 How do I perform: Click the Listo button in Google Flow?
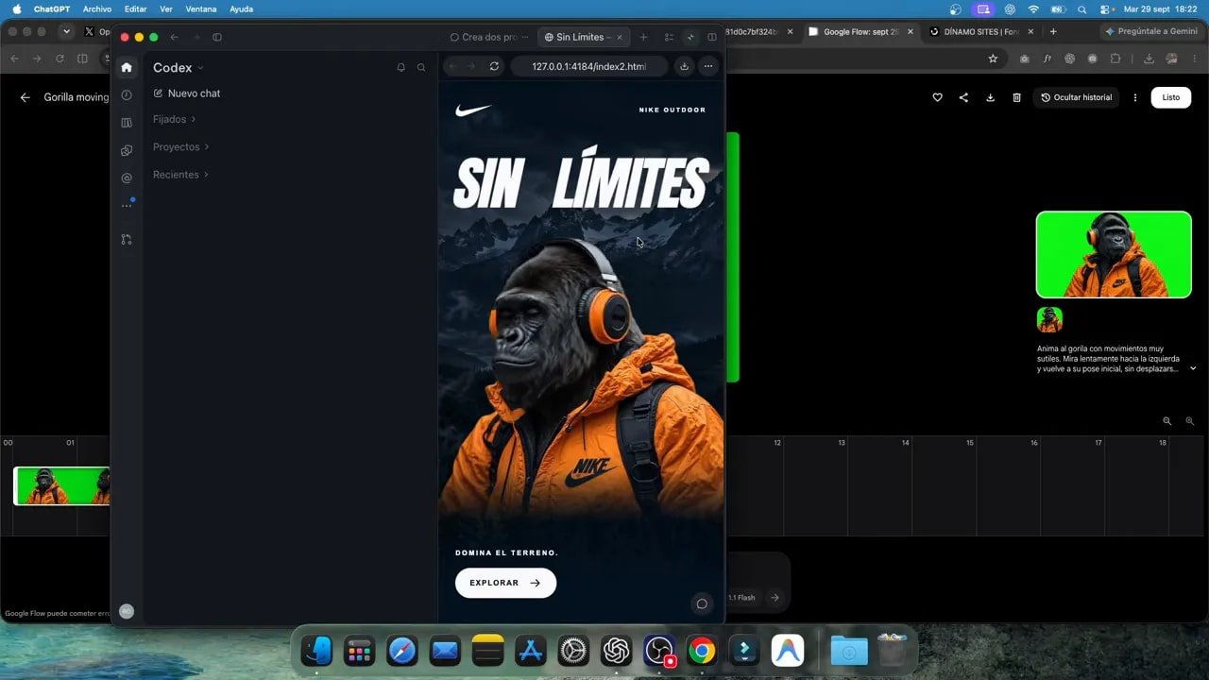click(1171, 97)
